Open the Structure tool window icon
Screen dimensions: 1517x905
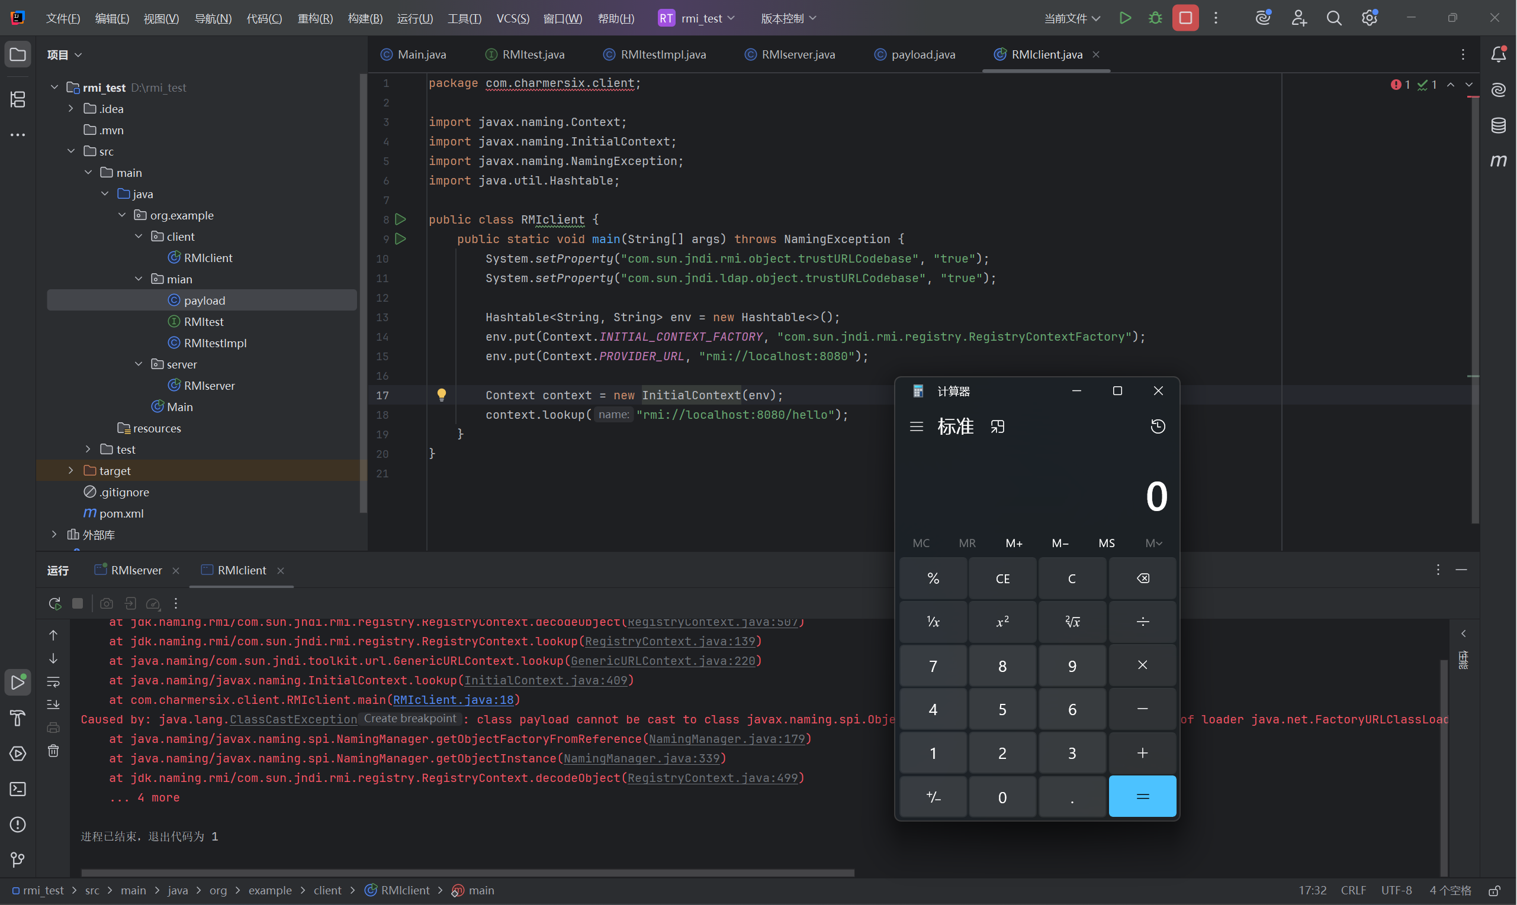pos(18,99)
